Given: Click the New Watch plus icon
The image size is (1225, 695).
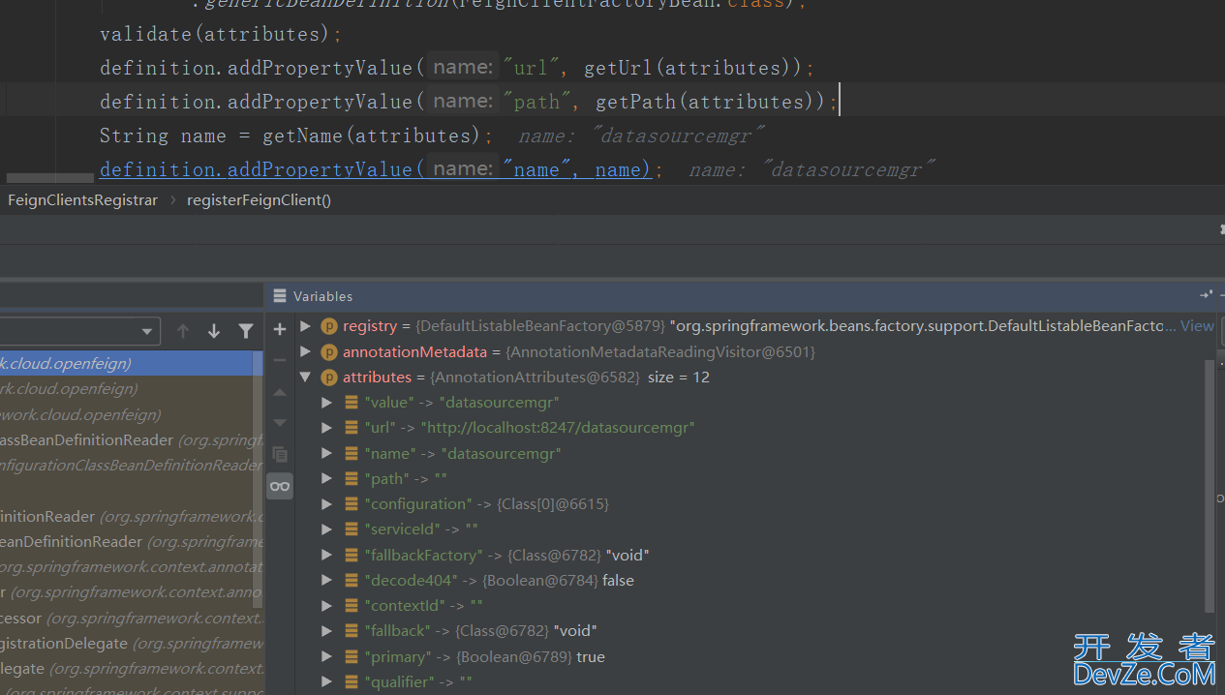Looking at the screenshot, I should (x=280, y=329).
